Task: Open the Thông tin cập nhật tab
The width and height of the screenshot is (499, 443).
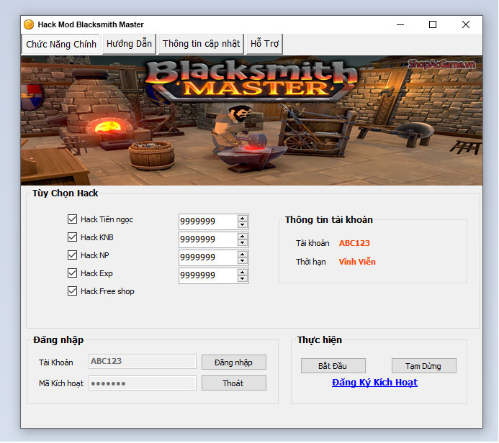Action: pyautogui.click(x=201, y=44)
